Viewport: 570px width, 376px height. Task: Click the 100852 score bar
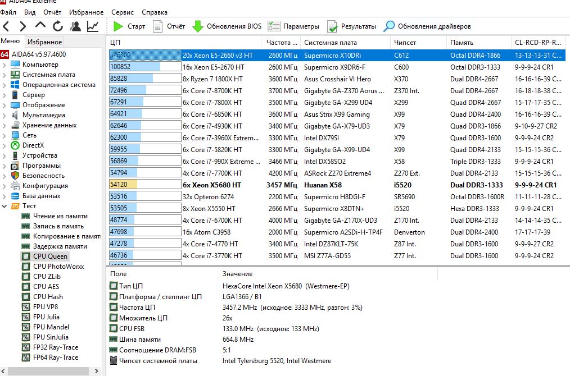(145, 67)
